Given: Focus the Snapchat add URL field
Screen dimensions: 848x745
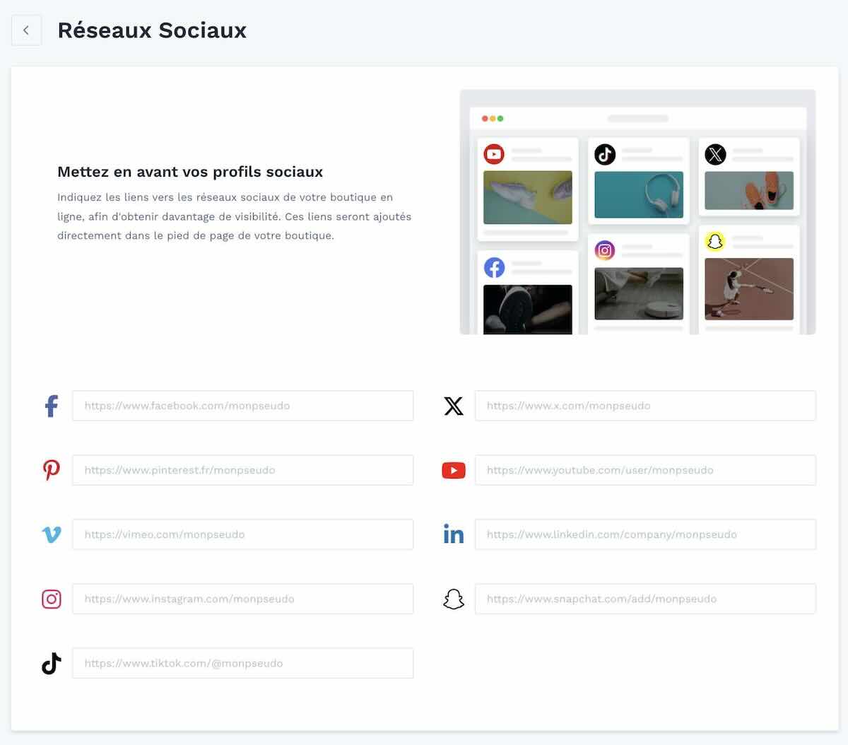Looking at the screenshot, I should tap(645, 599).
